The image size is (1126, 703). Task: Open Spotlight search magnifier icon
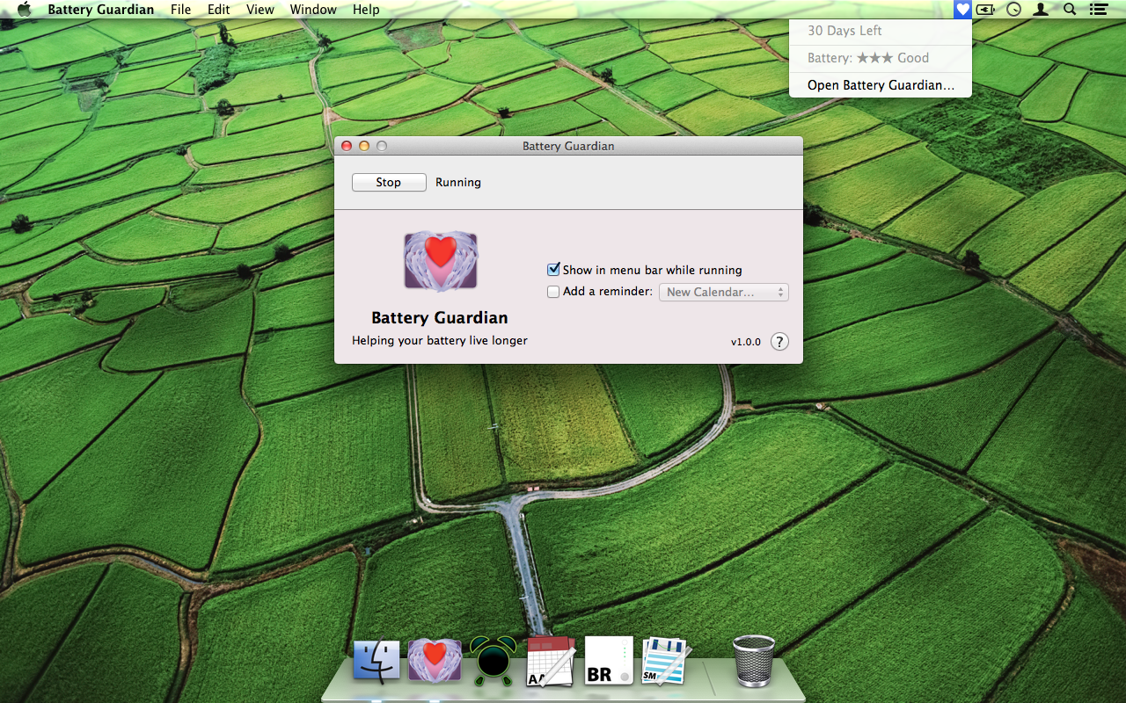pos(1070,10)
